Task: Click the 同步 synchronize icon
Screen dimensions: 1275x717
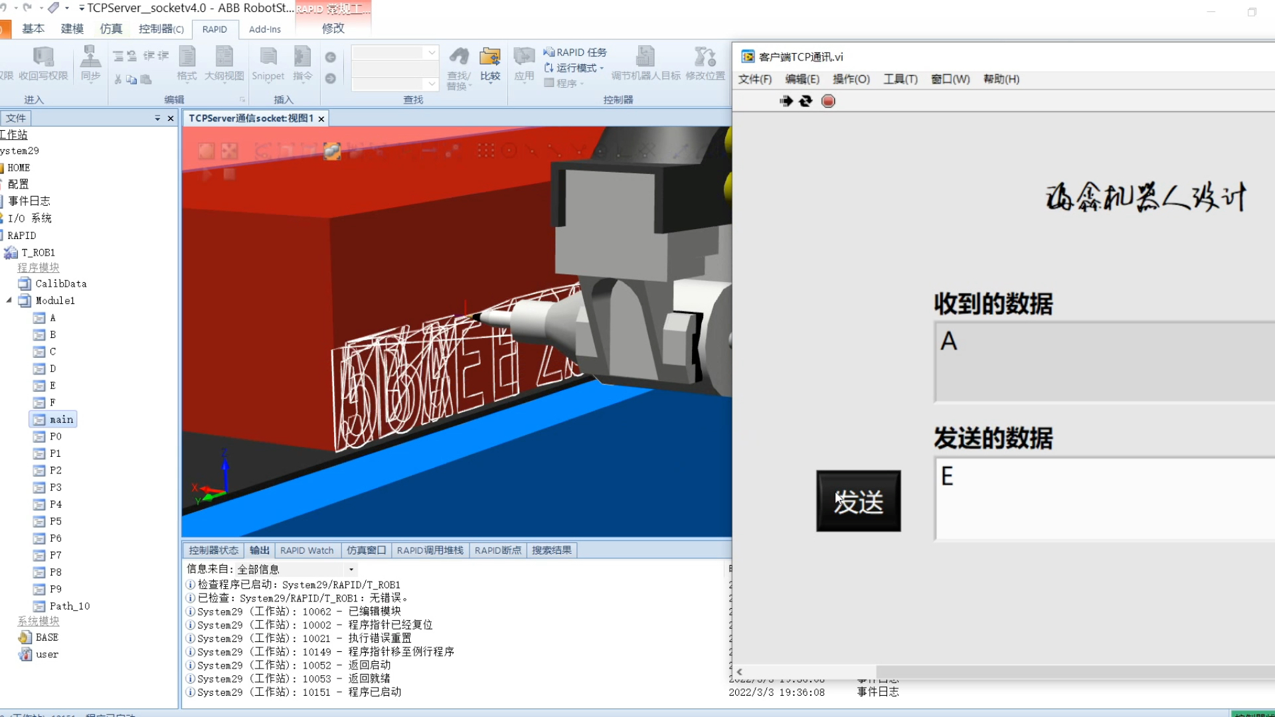Action: [90, 63]
